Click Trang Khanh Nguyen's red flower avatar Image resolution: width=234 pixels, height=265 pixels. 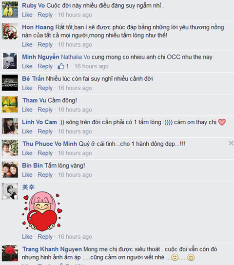click(x=10, y=253)
